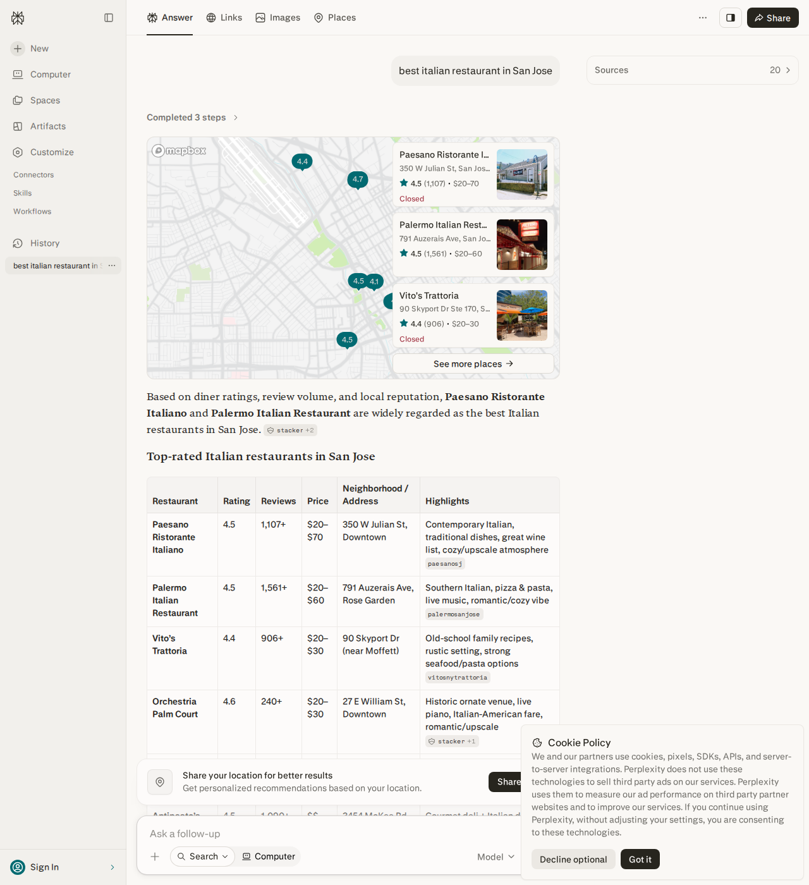Viewport: 809px width, 885px height.
Task: Click the 4.7 map rating marker
Action: coord(358,180)
